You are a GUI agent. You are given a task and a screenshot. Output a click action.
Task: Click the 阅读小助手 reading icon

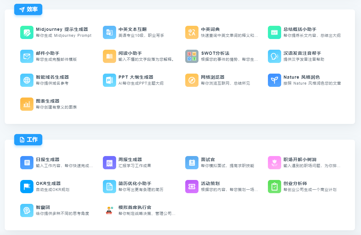[109, 56]
